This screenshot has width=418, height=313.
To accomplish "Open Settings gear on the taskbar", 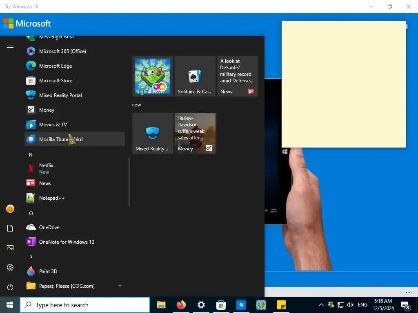I will (x=201, y=305).
